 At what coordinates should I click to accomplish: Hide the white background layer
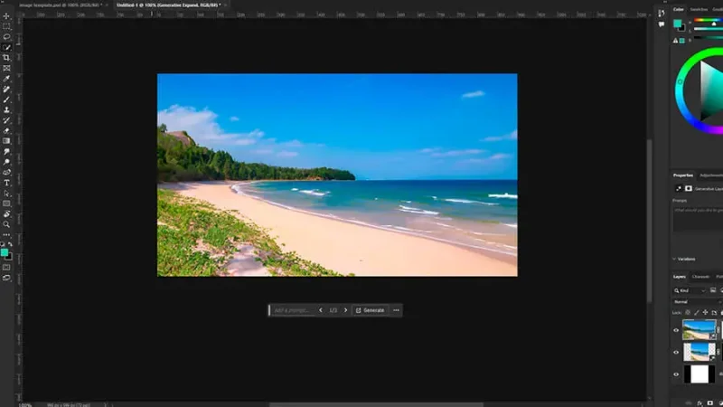pyautogui.click(x=676, y=374)
